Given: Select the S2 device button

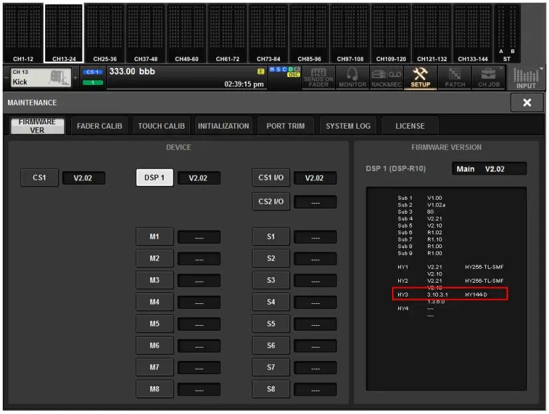Looking at the screenshot, I should coord(271,258).
